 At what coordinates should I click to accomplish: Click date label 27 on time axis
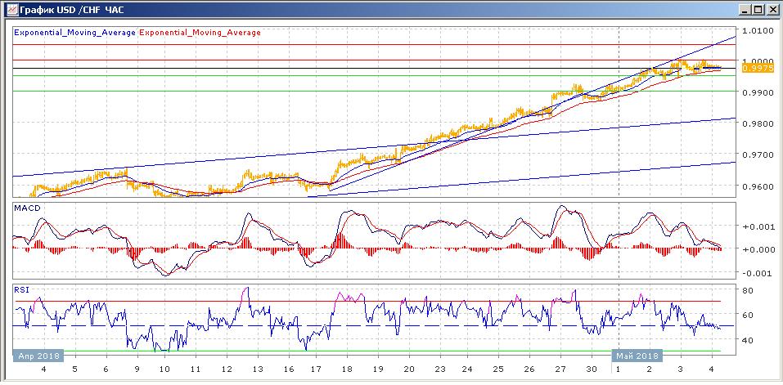click(560, 369)
